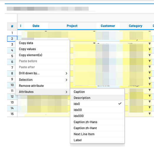
Task: Open Category dropdown arrow in row 7
Action: [x=150, y=67]
